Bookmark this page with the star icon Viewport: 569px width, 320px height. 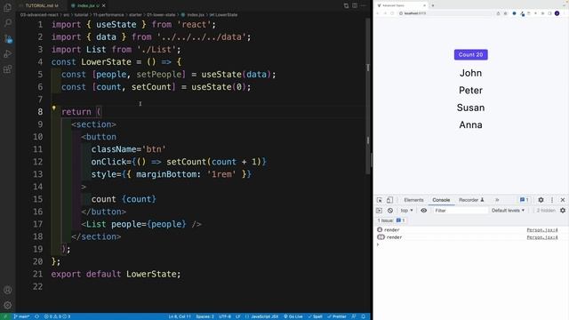505,13
